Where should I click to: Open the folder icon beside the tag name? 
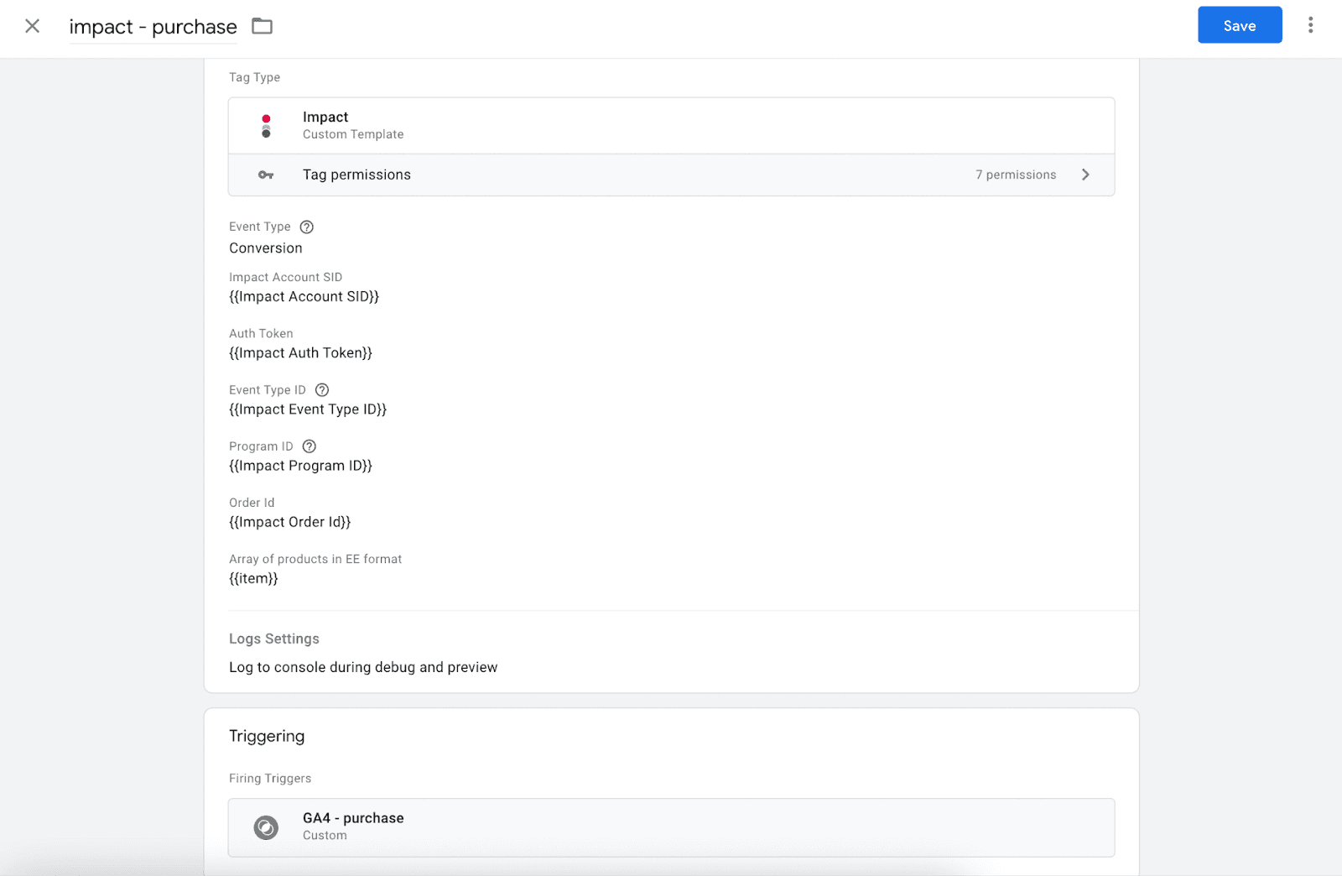click(x=262, y=26)
